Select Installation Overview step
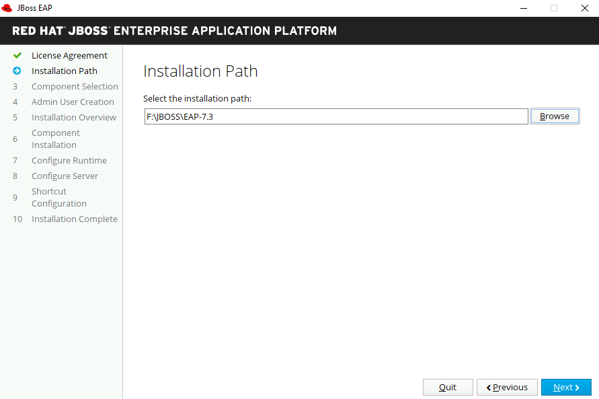Image resolution: width=599 pixels, height=399 pixels. (x=74, y=117)
